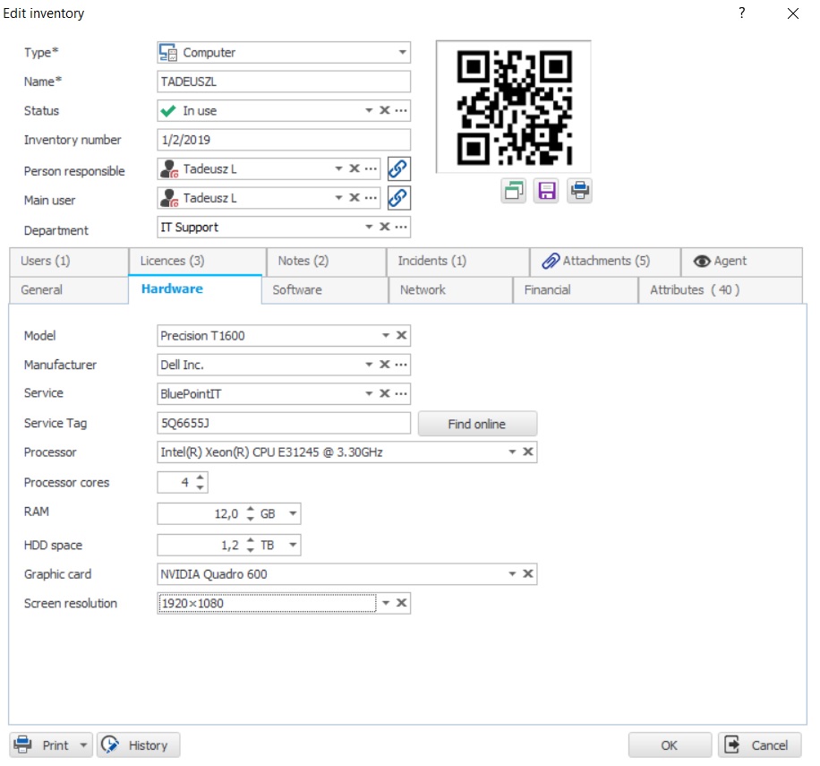Click the Cancel button

[759, 745]
